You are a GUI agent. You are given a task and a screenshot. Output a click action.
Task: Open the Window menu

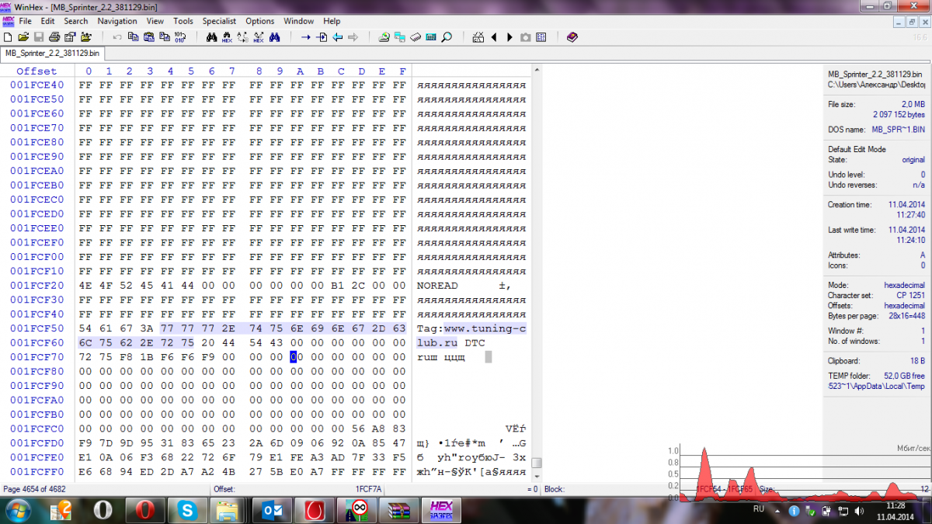[299, 21]
